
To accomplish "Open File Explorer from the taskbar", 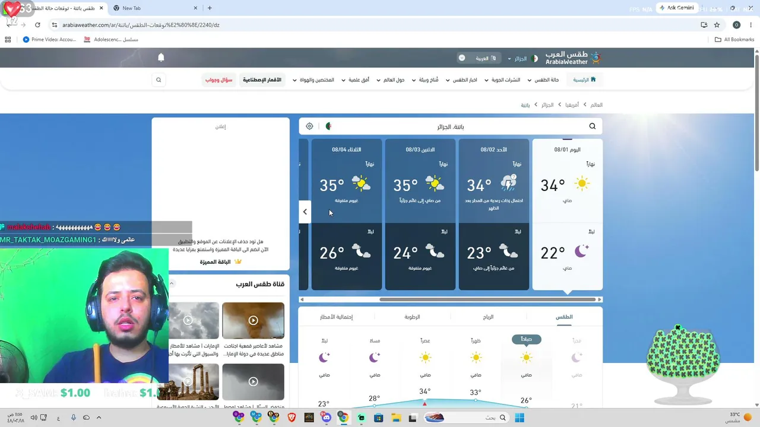I will click(x=395, y=418).
